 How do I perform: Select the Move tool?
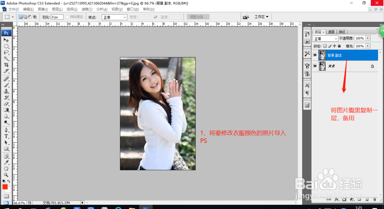click(x=6, y=40)
